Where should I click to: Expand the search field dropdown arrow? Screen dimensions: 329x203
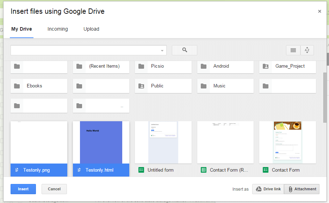point(162,50)
